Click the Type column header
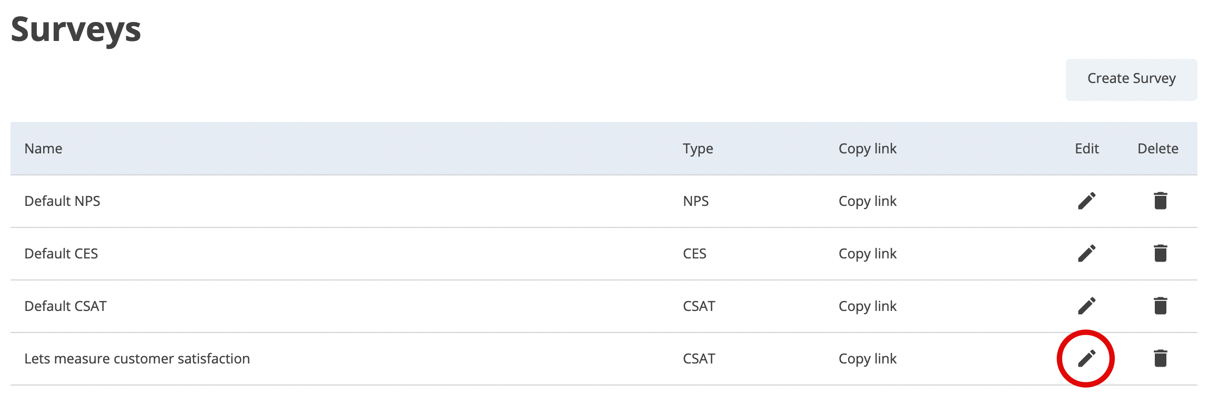This screenshot has height=416, width=1209. click(x=698, y=149)
